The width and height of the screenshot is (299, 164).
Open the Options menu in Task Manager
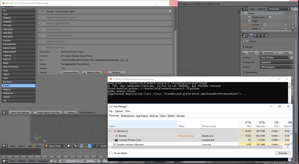click(119, 111)
